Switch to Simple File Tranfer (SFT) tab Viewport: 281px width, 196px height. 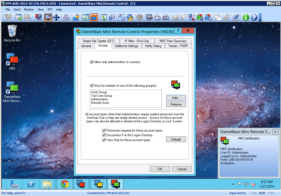coord(99,41)
